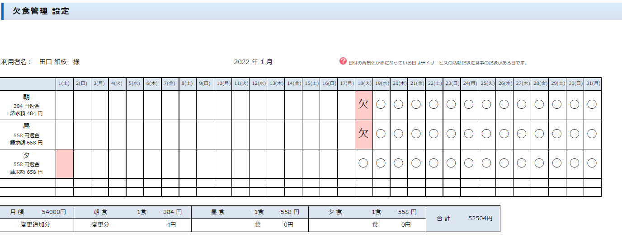This screenshot has width=622, height=237.
Task: Toggle the dinner circle on 31(月)
Action: 592,163
